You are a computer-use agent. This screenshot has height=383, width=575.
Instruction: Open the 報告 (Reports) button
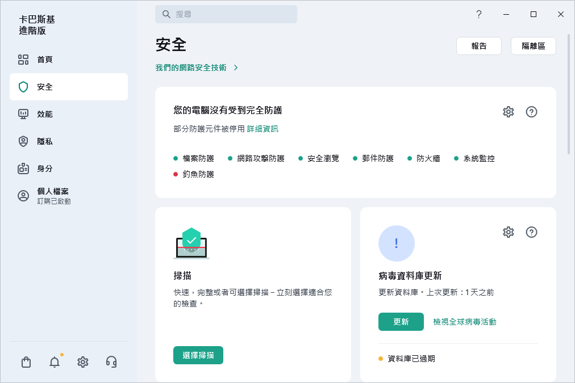pos(479,46)
